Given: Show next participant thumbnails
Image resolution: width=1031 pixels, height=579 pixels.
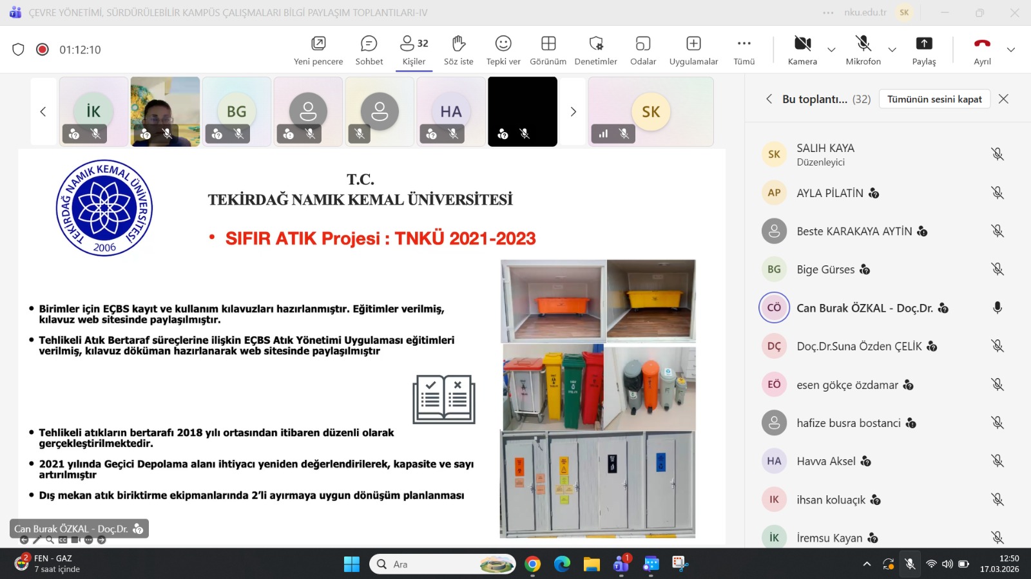Looking at the screenshot, I should [x=573, y=111].
